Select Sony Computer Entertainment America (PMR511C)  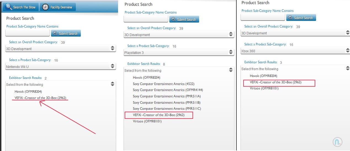[167, 109]
